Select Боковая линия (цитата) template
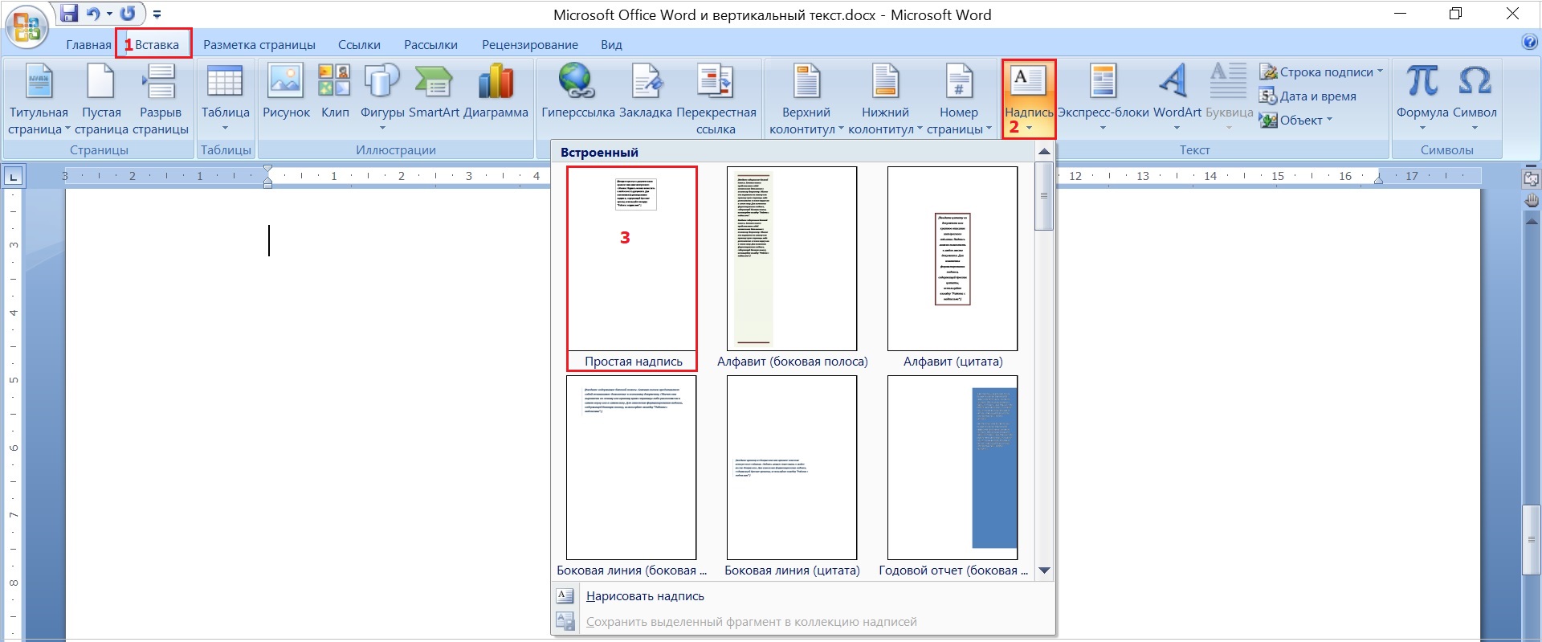This screenshot has height=642, width=1542. click(792, 477)
